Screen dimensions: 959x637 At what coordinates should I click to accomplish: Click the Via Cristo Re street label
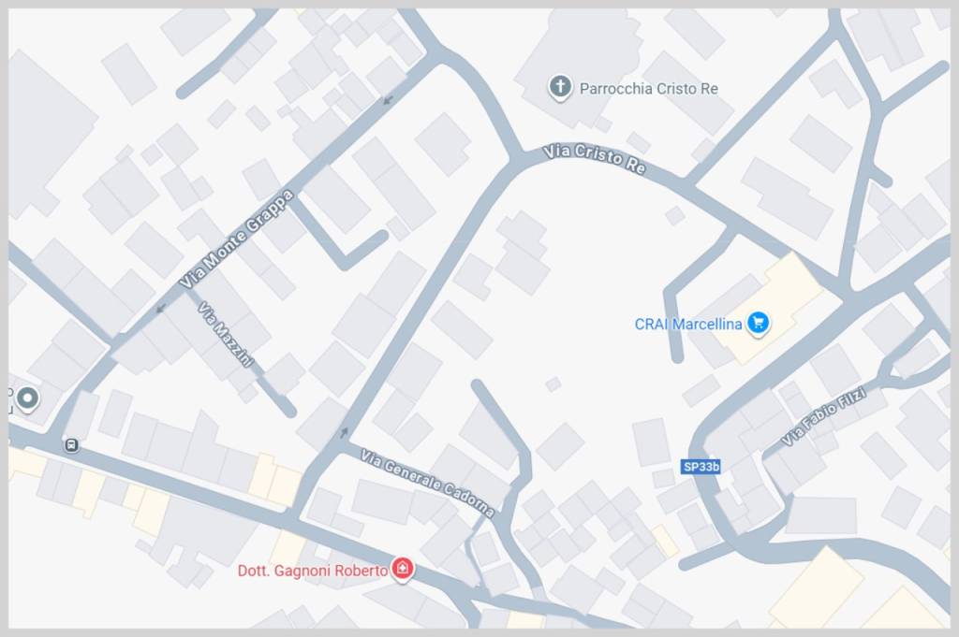(595, 158)
